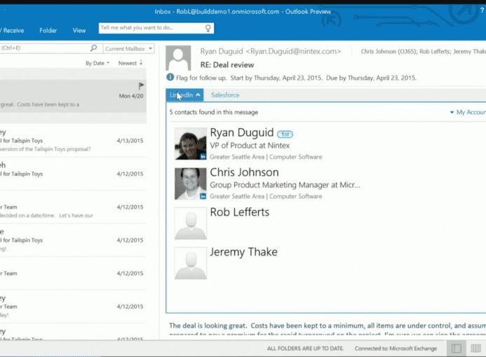486x357 pixels.
Task: Click the Jeremy Thake contact name
Action: pyautogui.click(x=243, y=252)
